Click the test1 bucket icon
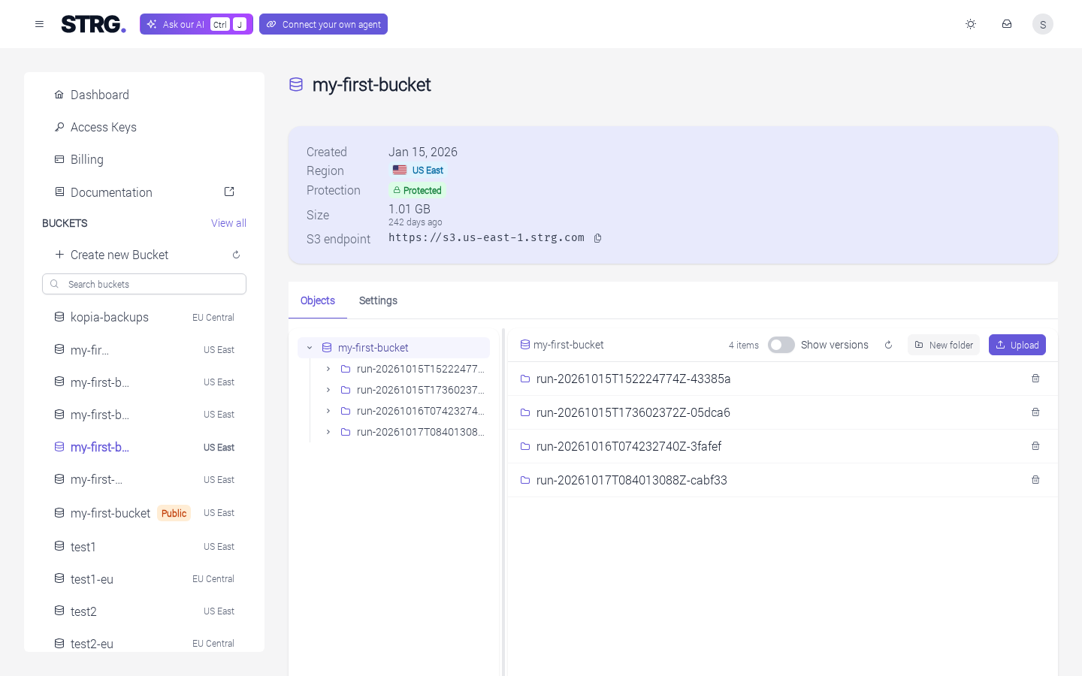 pyautogui.click(x=59, y=546)
